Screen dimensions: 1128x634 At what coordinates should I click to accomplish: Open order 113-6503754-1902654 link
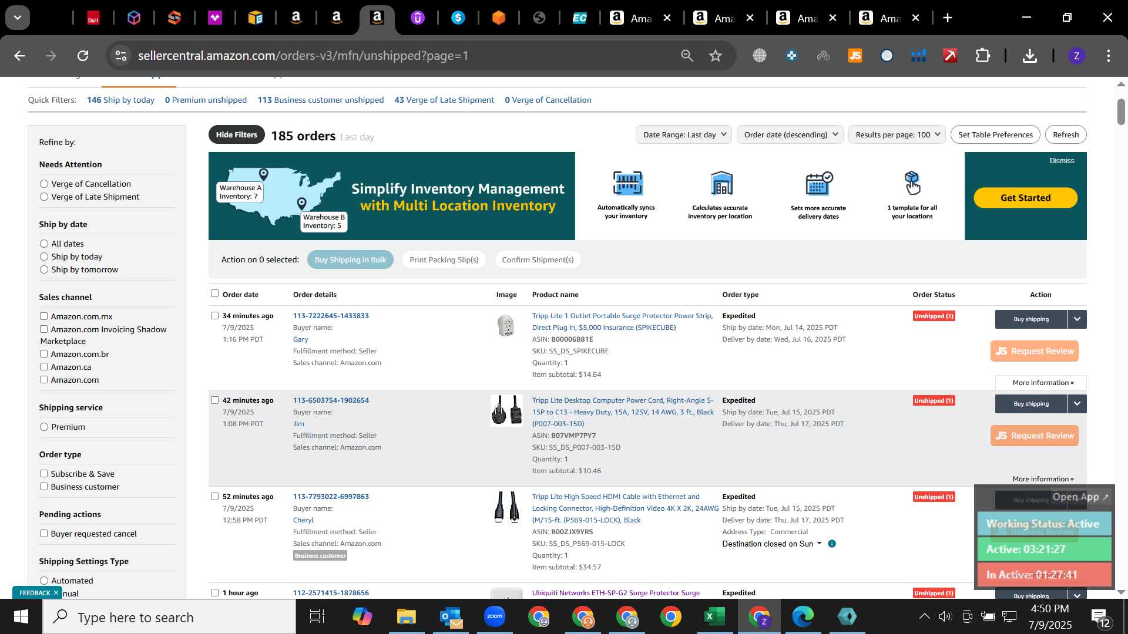click(x=331, y=400)
